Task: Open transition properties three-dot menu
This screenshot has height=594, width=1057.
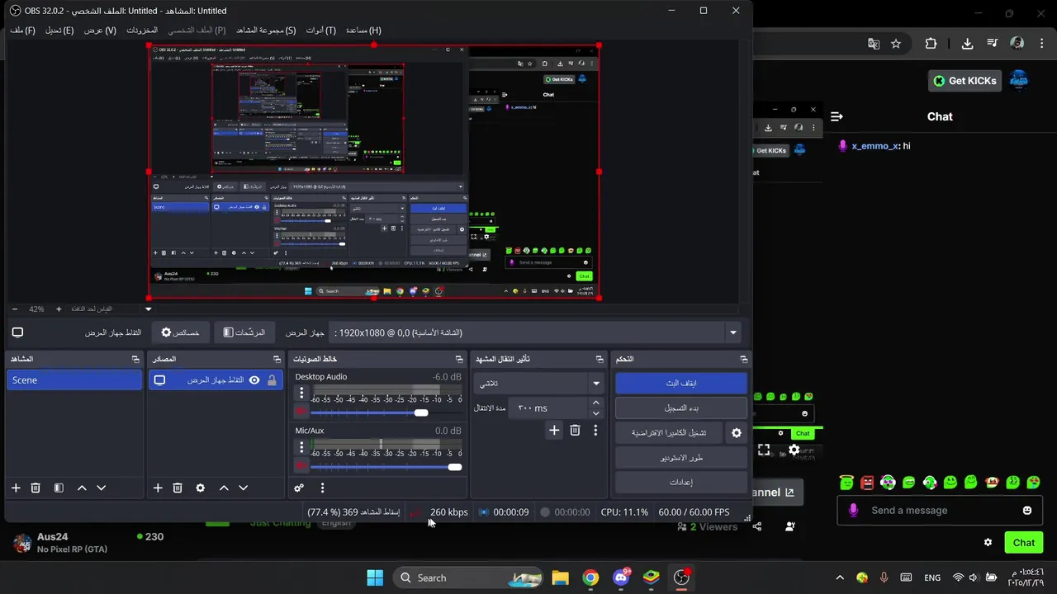Action: 595,430
